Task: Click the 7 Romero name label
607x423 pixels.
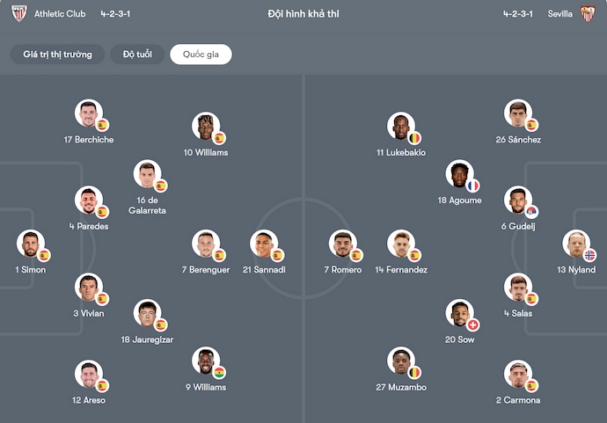Action: pyautogui.click(x=343, y=269)
